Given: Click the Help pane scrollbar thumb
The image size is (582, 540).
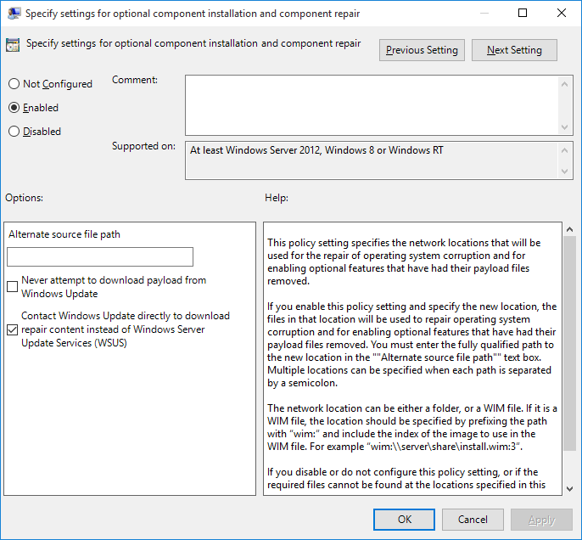Looking at the screenshot, I should pyautogui.click(x=568, y=340).
